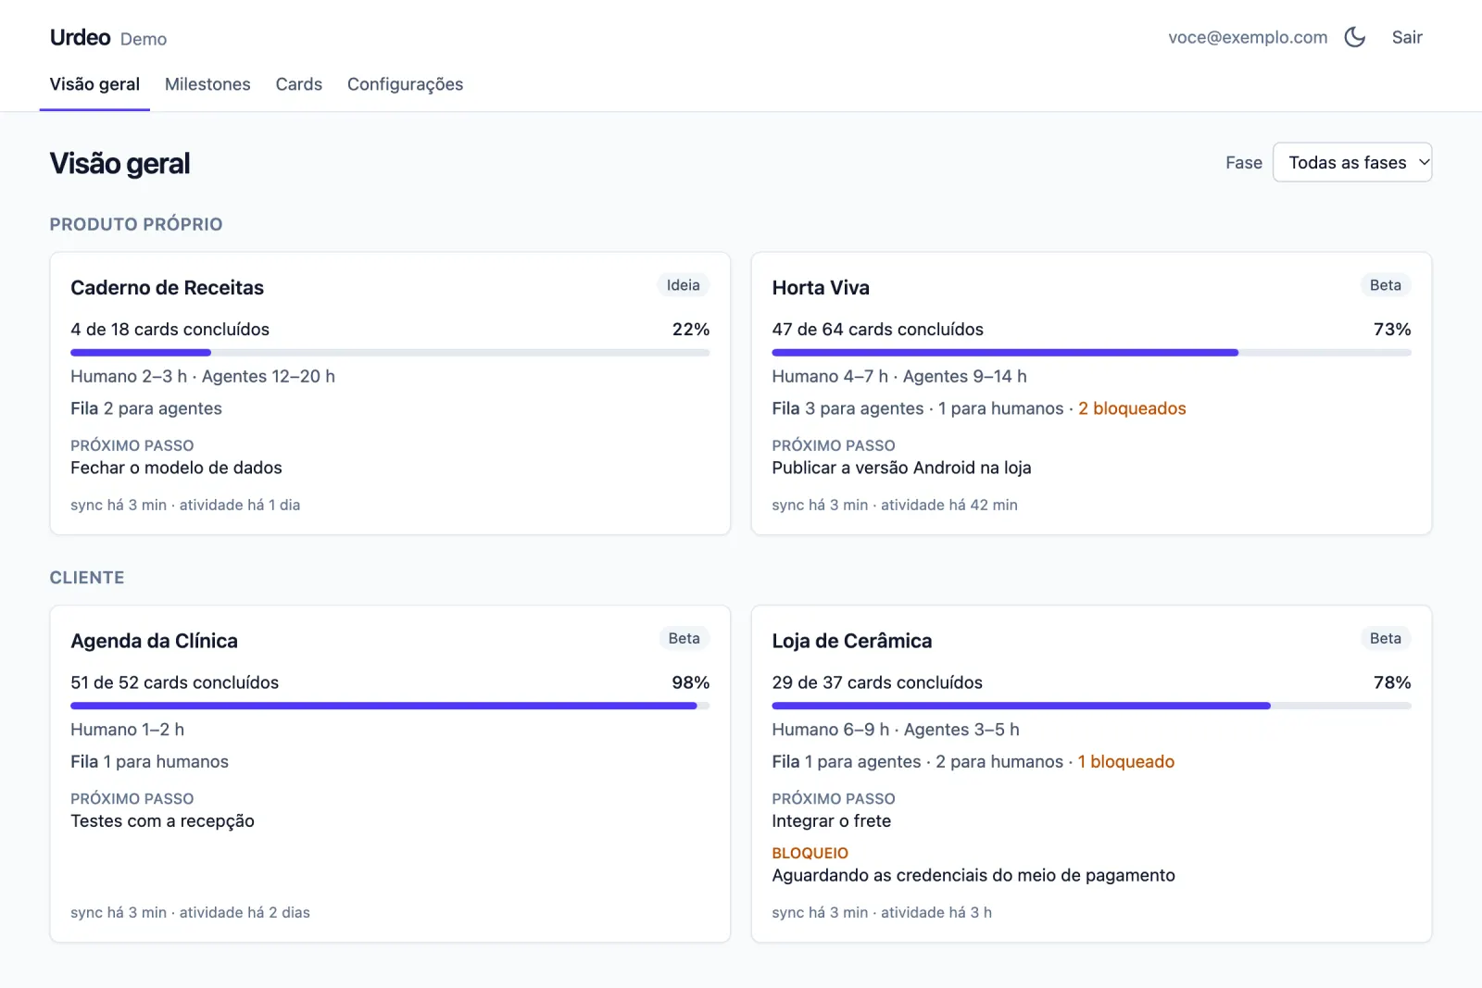This screenshot has height=988, width=1482.
Task: Toggle dark mode with the moon icon
Action: [x=1355, y=37]
